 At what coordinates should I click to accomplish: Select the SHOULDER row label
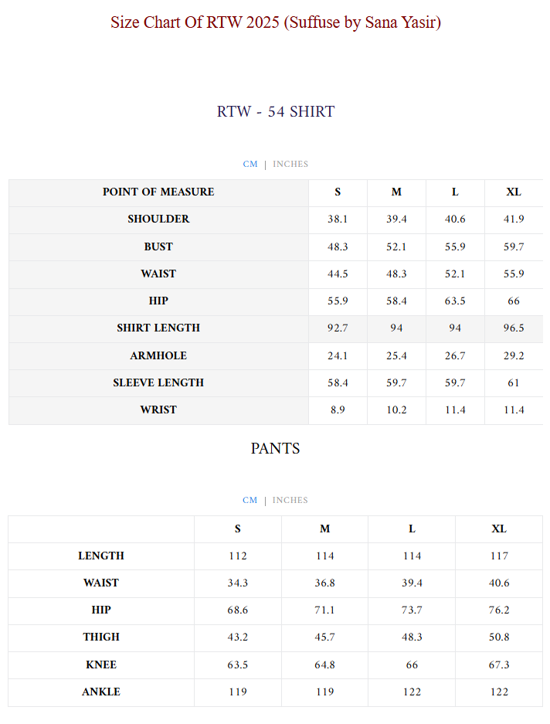click(158, 219)
